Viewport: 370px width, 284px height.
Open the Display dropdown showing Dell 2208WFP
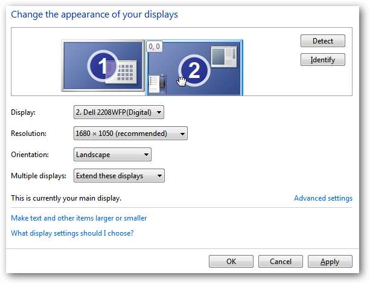click(118, 112)
